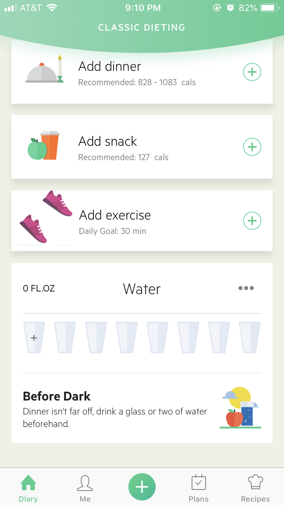Mark the last water glass as drunk
Viewport: 284px width, 505px height.
coord(250,337)
